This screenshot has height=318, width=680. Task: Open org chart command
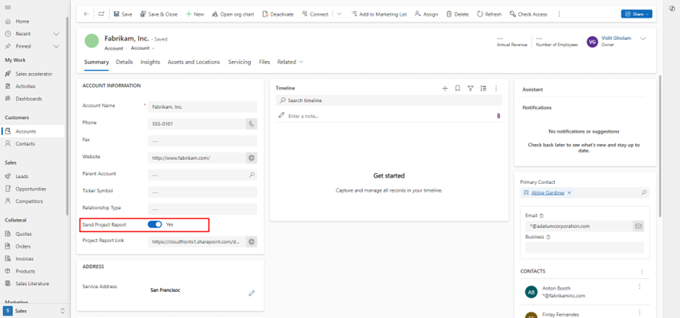point(233,14)
